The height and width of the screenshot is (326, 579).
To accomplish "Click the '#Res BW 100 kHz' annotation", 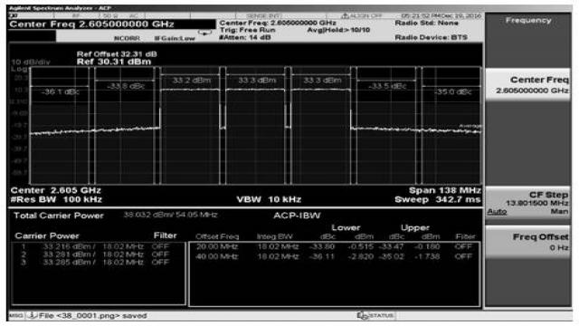I will pos(56,199).
